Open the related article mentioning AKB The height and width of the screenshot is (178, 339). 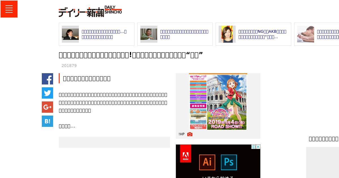(262, 34)
